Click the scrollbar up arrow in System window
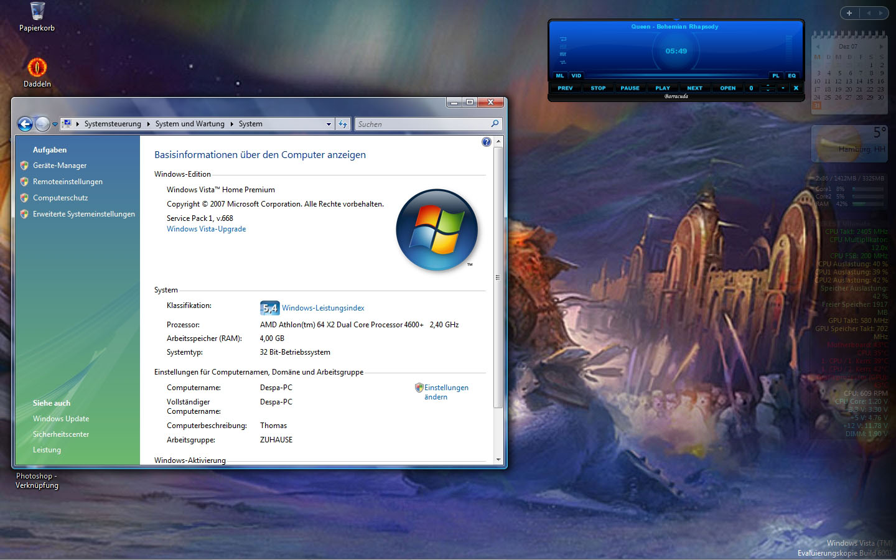Viewport: 896px width, 560px height. pos(498,142)
